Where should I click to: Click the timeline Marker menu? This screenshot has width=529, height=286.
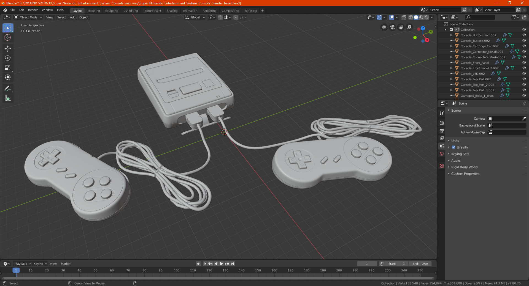coord(66,264)
